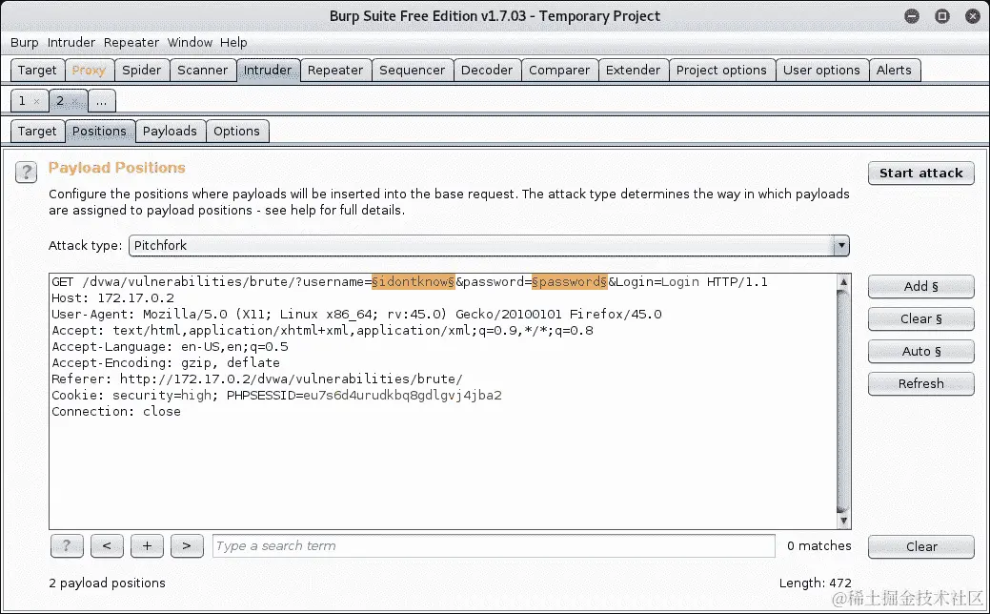Click the Clear § button

(921, 319)
